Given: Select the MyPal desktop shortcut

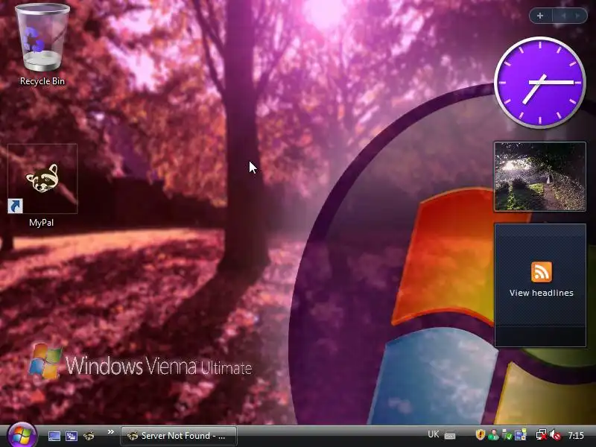Looking at the screenshot, I should [42, 186].
